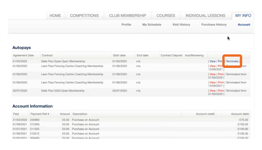Select the INDIVIDUAL LESSONS tab
Image resolution: width=262 pixels, height=150 pixels.
(x=205, y=16)
